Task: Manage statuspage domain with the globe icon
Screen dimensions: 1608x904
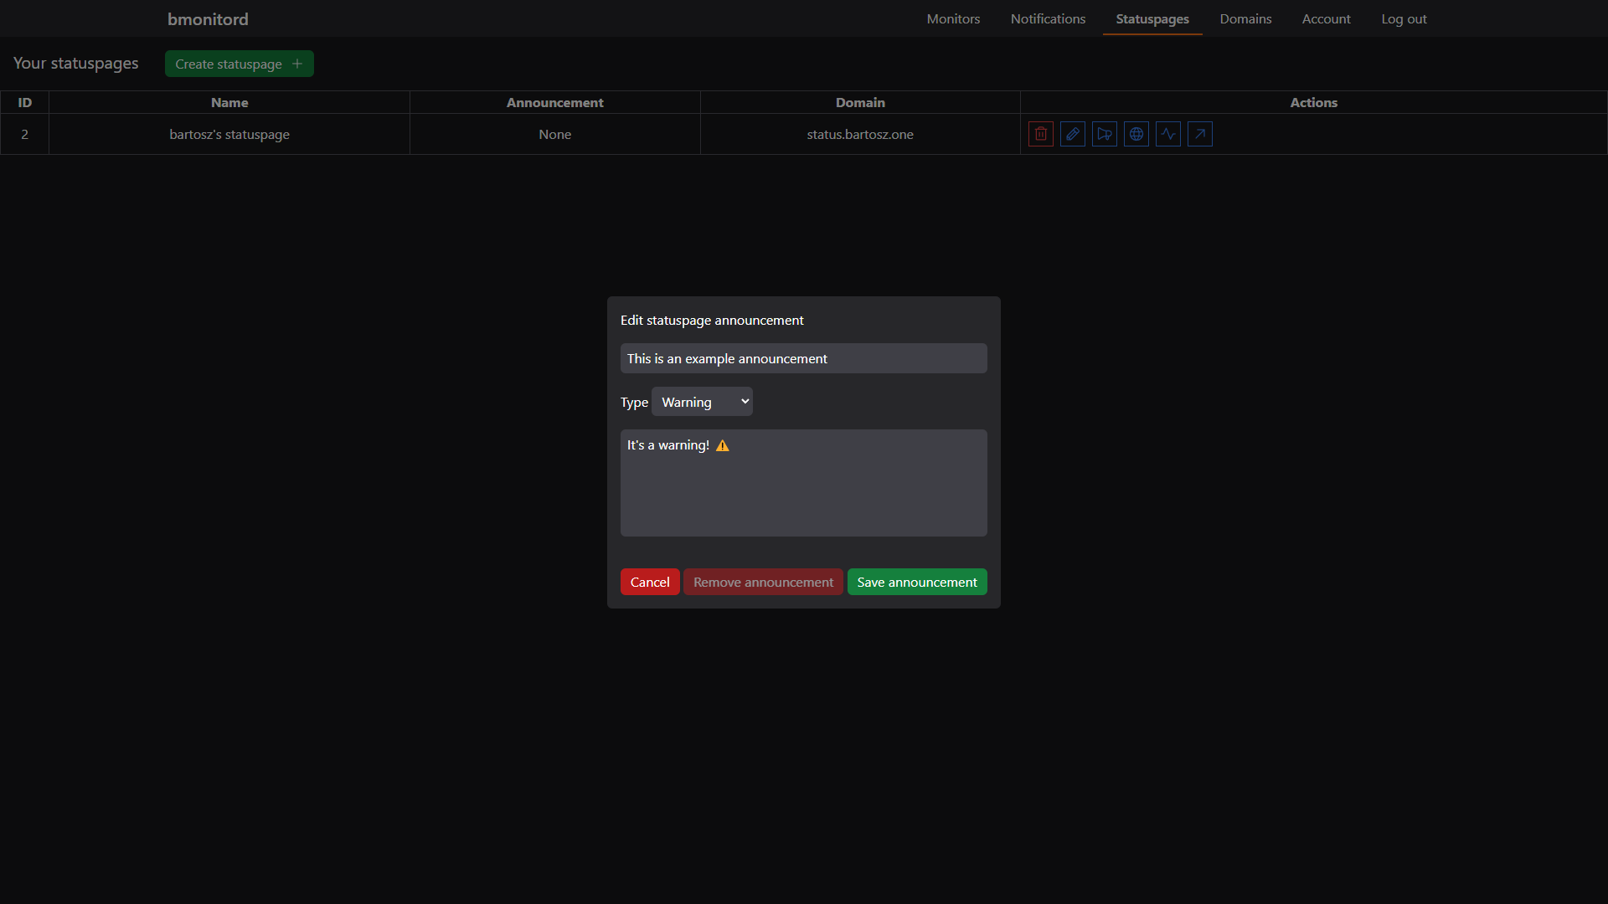Action: click(1136, 134)
